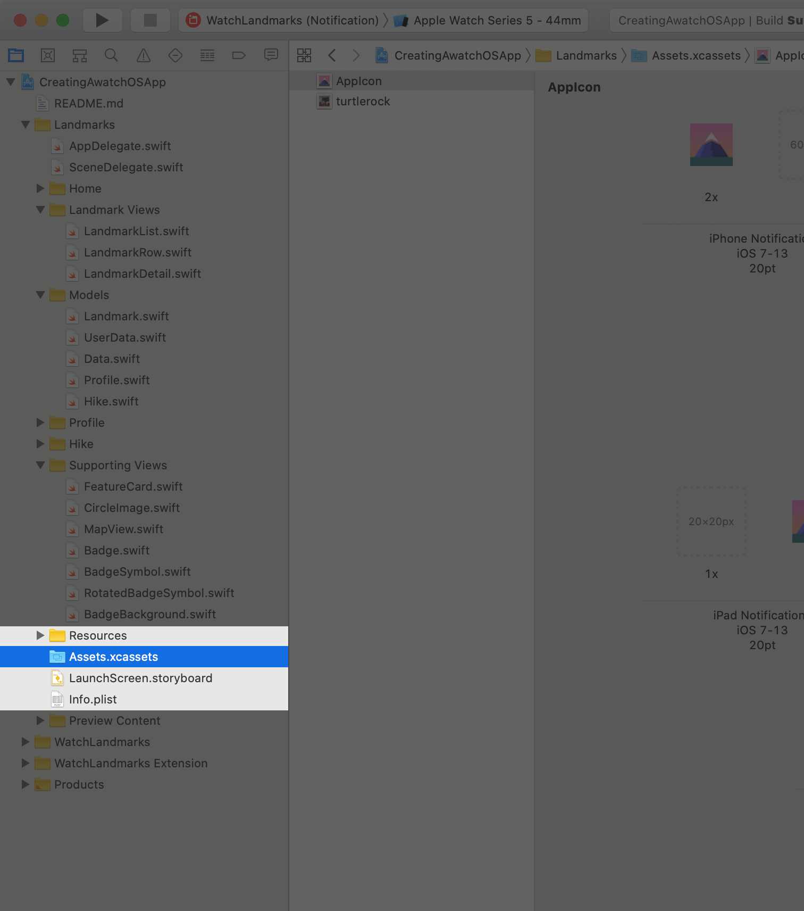804x911 pixels.
Task: Select LandmarkList.swift
Action: (144, 231)
